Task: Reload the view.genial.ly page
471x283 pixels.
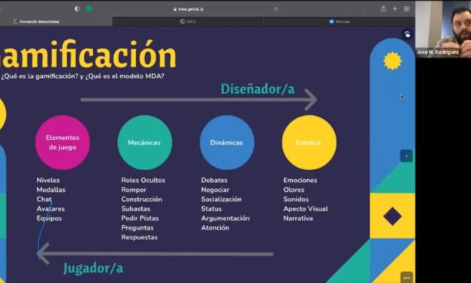Action: coord(276,9)
